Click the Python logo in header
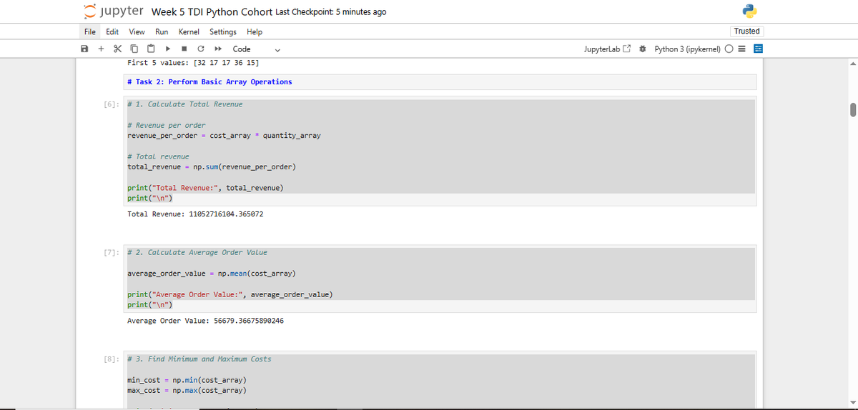This screenshot has width=858, height=410. click(749, 11)
